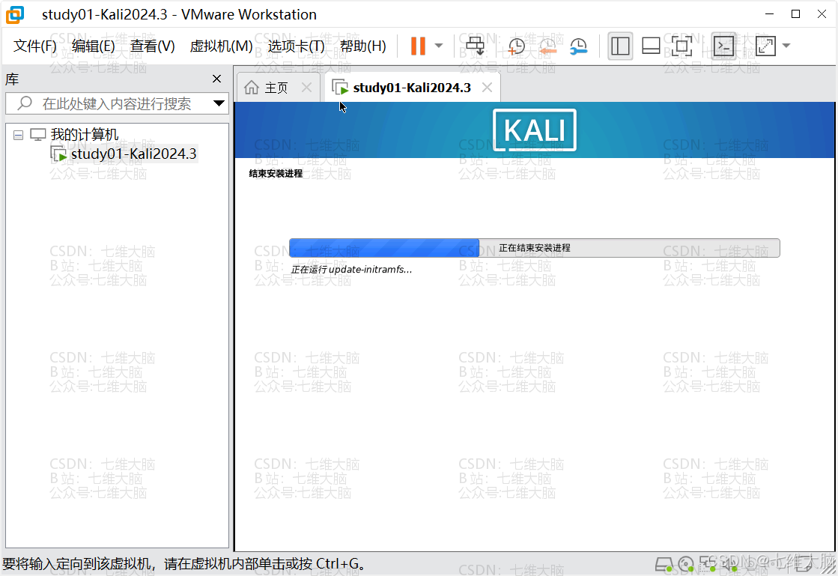Click the sound card status bar icon

tap(729, 563)
